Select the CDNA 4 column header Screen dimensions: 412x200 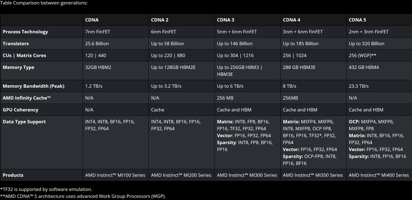click(x=291, y=20)
